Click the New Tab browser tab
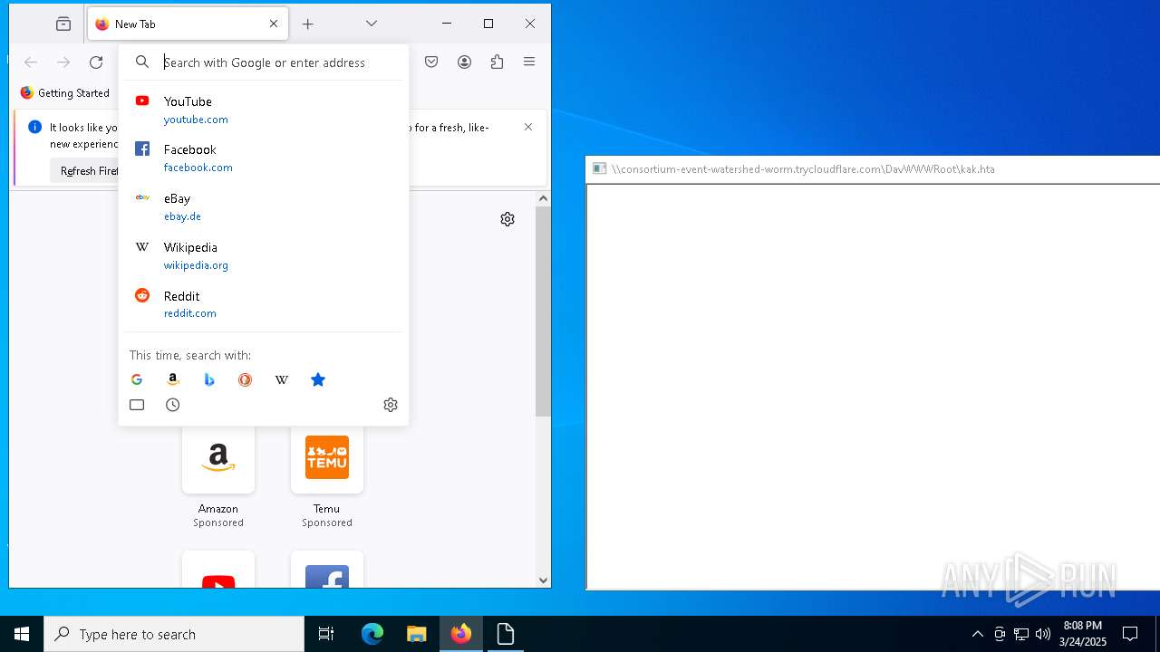Screen dimensions: 1160x652 (x=188, y=24)
